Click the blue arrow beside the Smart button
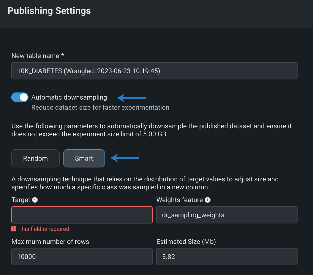Image resolution: width=313 pixels, height=275 pixels. point(125,158)
